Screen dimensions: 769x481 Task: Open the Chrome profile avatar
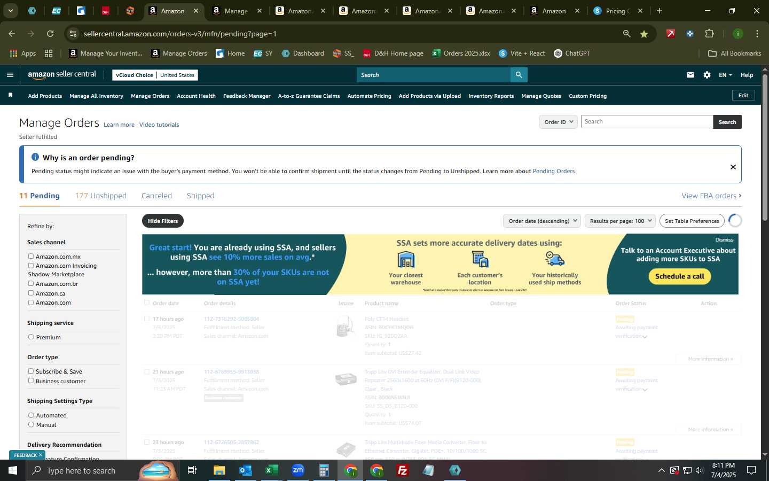pos(738,34)
